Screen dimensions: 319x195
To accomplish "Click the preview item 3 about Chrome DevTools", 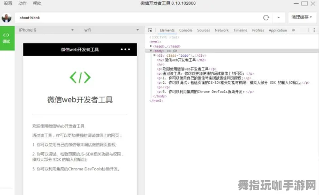I will coord(76,169).
